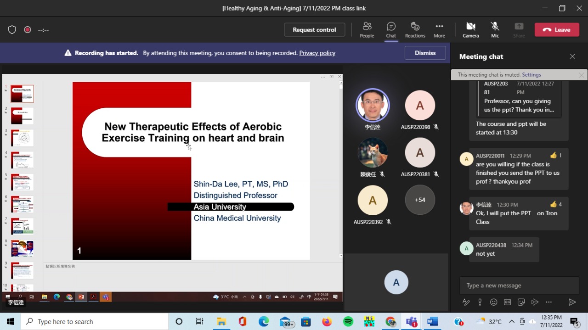Image resolution: width=588 pixels, height=330 pixels.
Task: Insert a GIF into chat message
Action: click(x=507, y=302)
